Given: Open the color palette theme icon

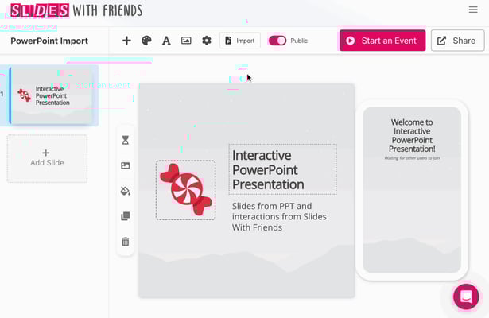Looking at the screenshot, I should [146, 41].
